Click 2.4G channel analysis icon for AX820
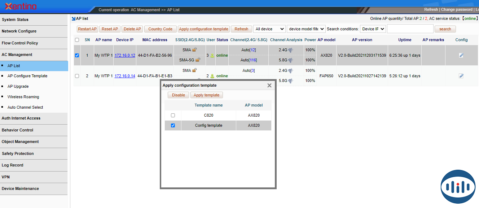Viewport: 479px width, 208px height. click(290, 50)
